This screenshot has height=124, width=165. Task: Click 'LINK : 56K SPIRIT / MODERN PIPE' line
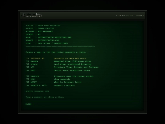tap(46, 43)
